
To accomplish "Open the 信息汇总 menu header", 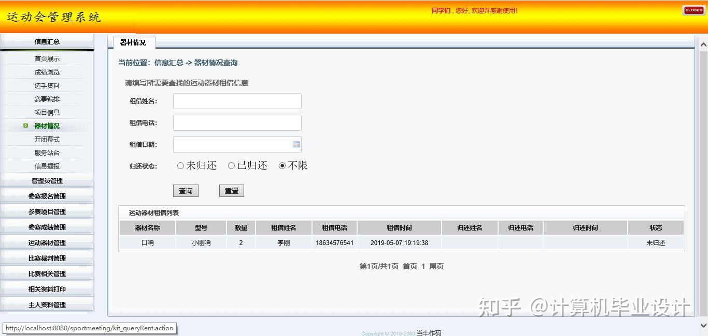I will tap(47, 42).
